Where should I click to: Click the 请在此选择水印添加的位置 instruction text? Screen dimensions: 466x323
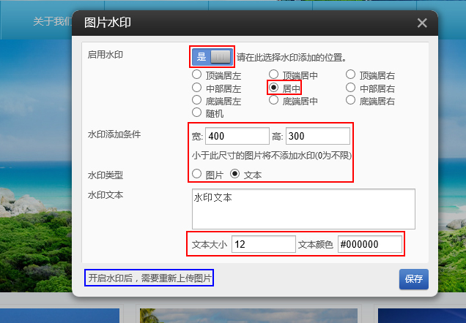point(292,58)
